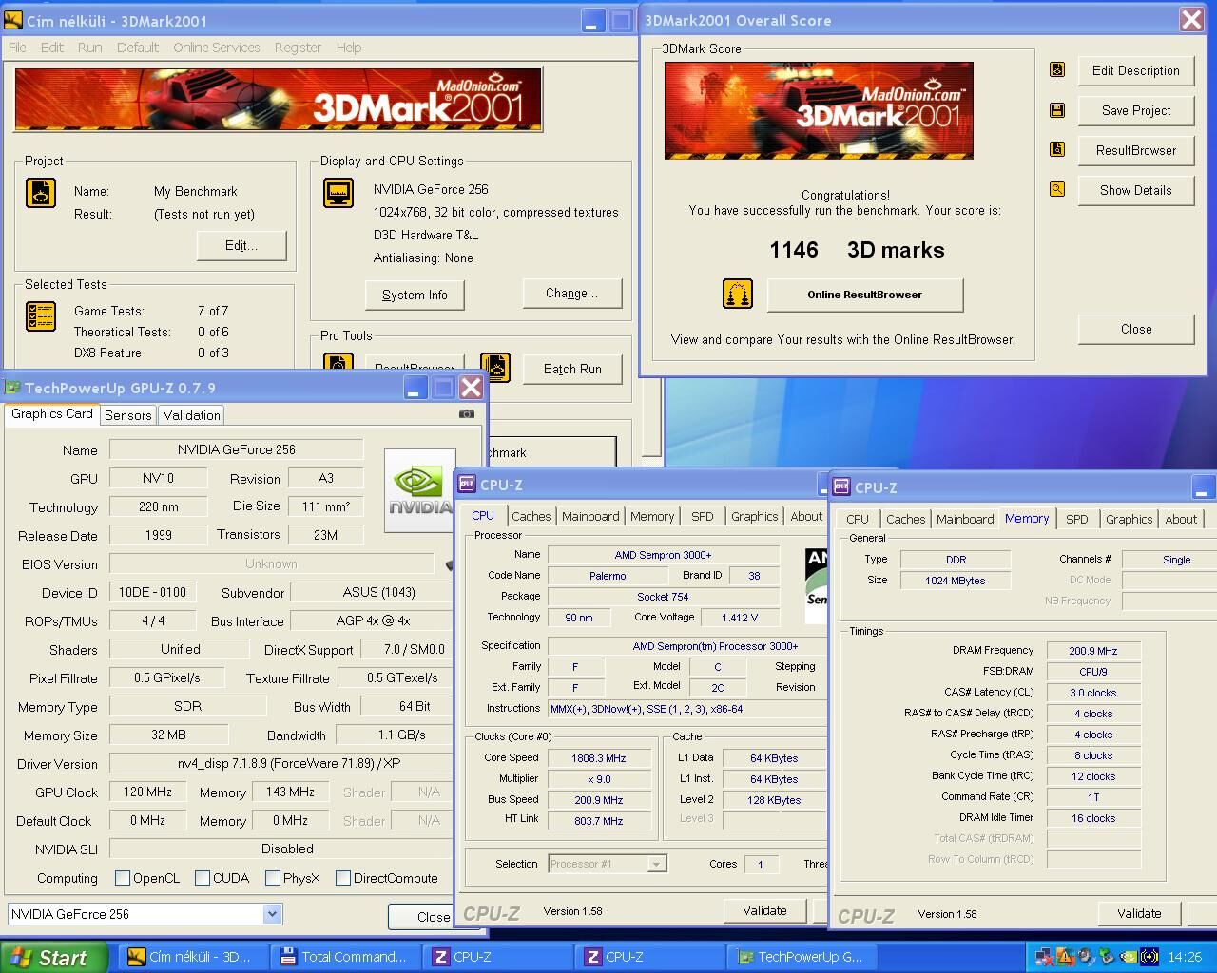Click the Memory Size 1024 MBytes value
The image size is (1217, 973).
pyautogui.click(x=956, y=581)
